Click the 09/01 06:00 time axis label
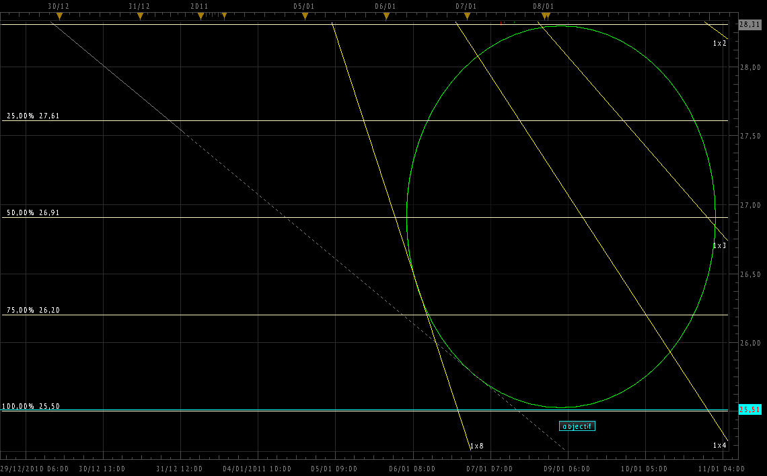 [567, 469]
